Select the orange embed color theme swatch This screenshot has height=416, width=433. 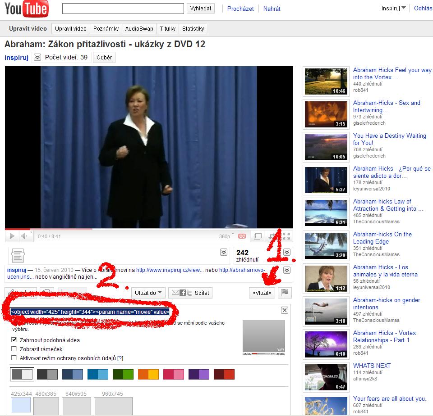148,374
